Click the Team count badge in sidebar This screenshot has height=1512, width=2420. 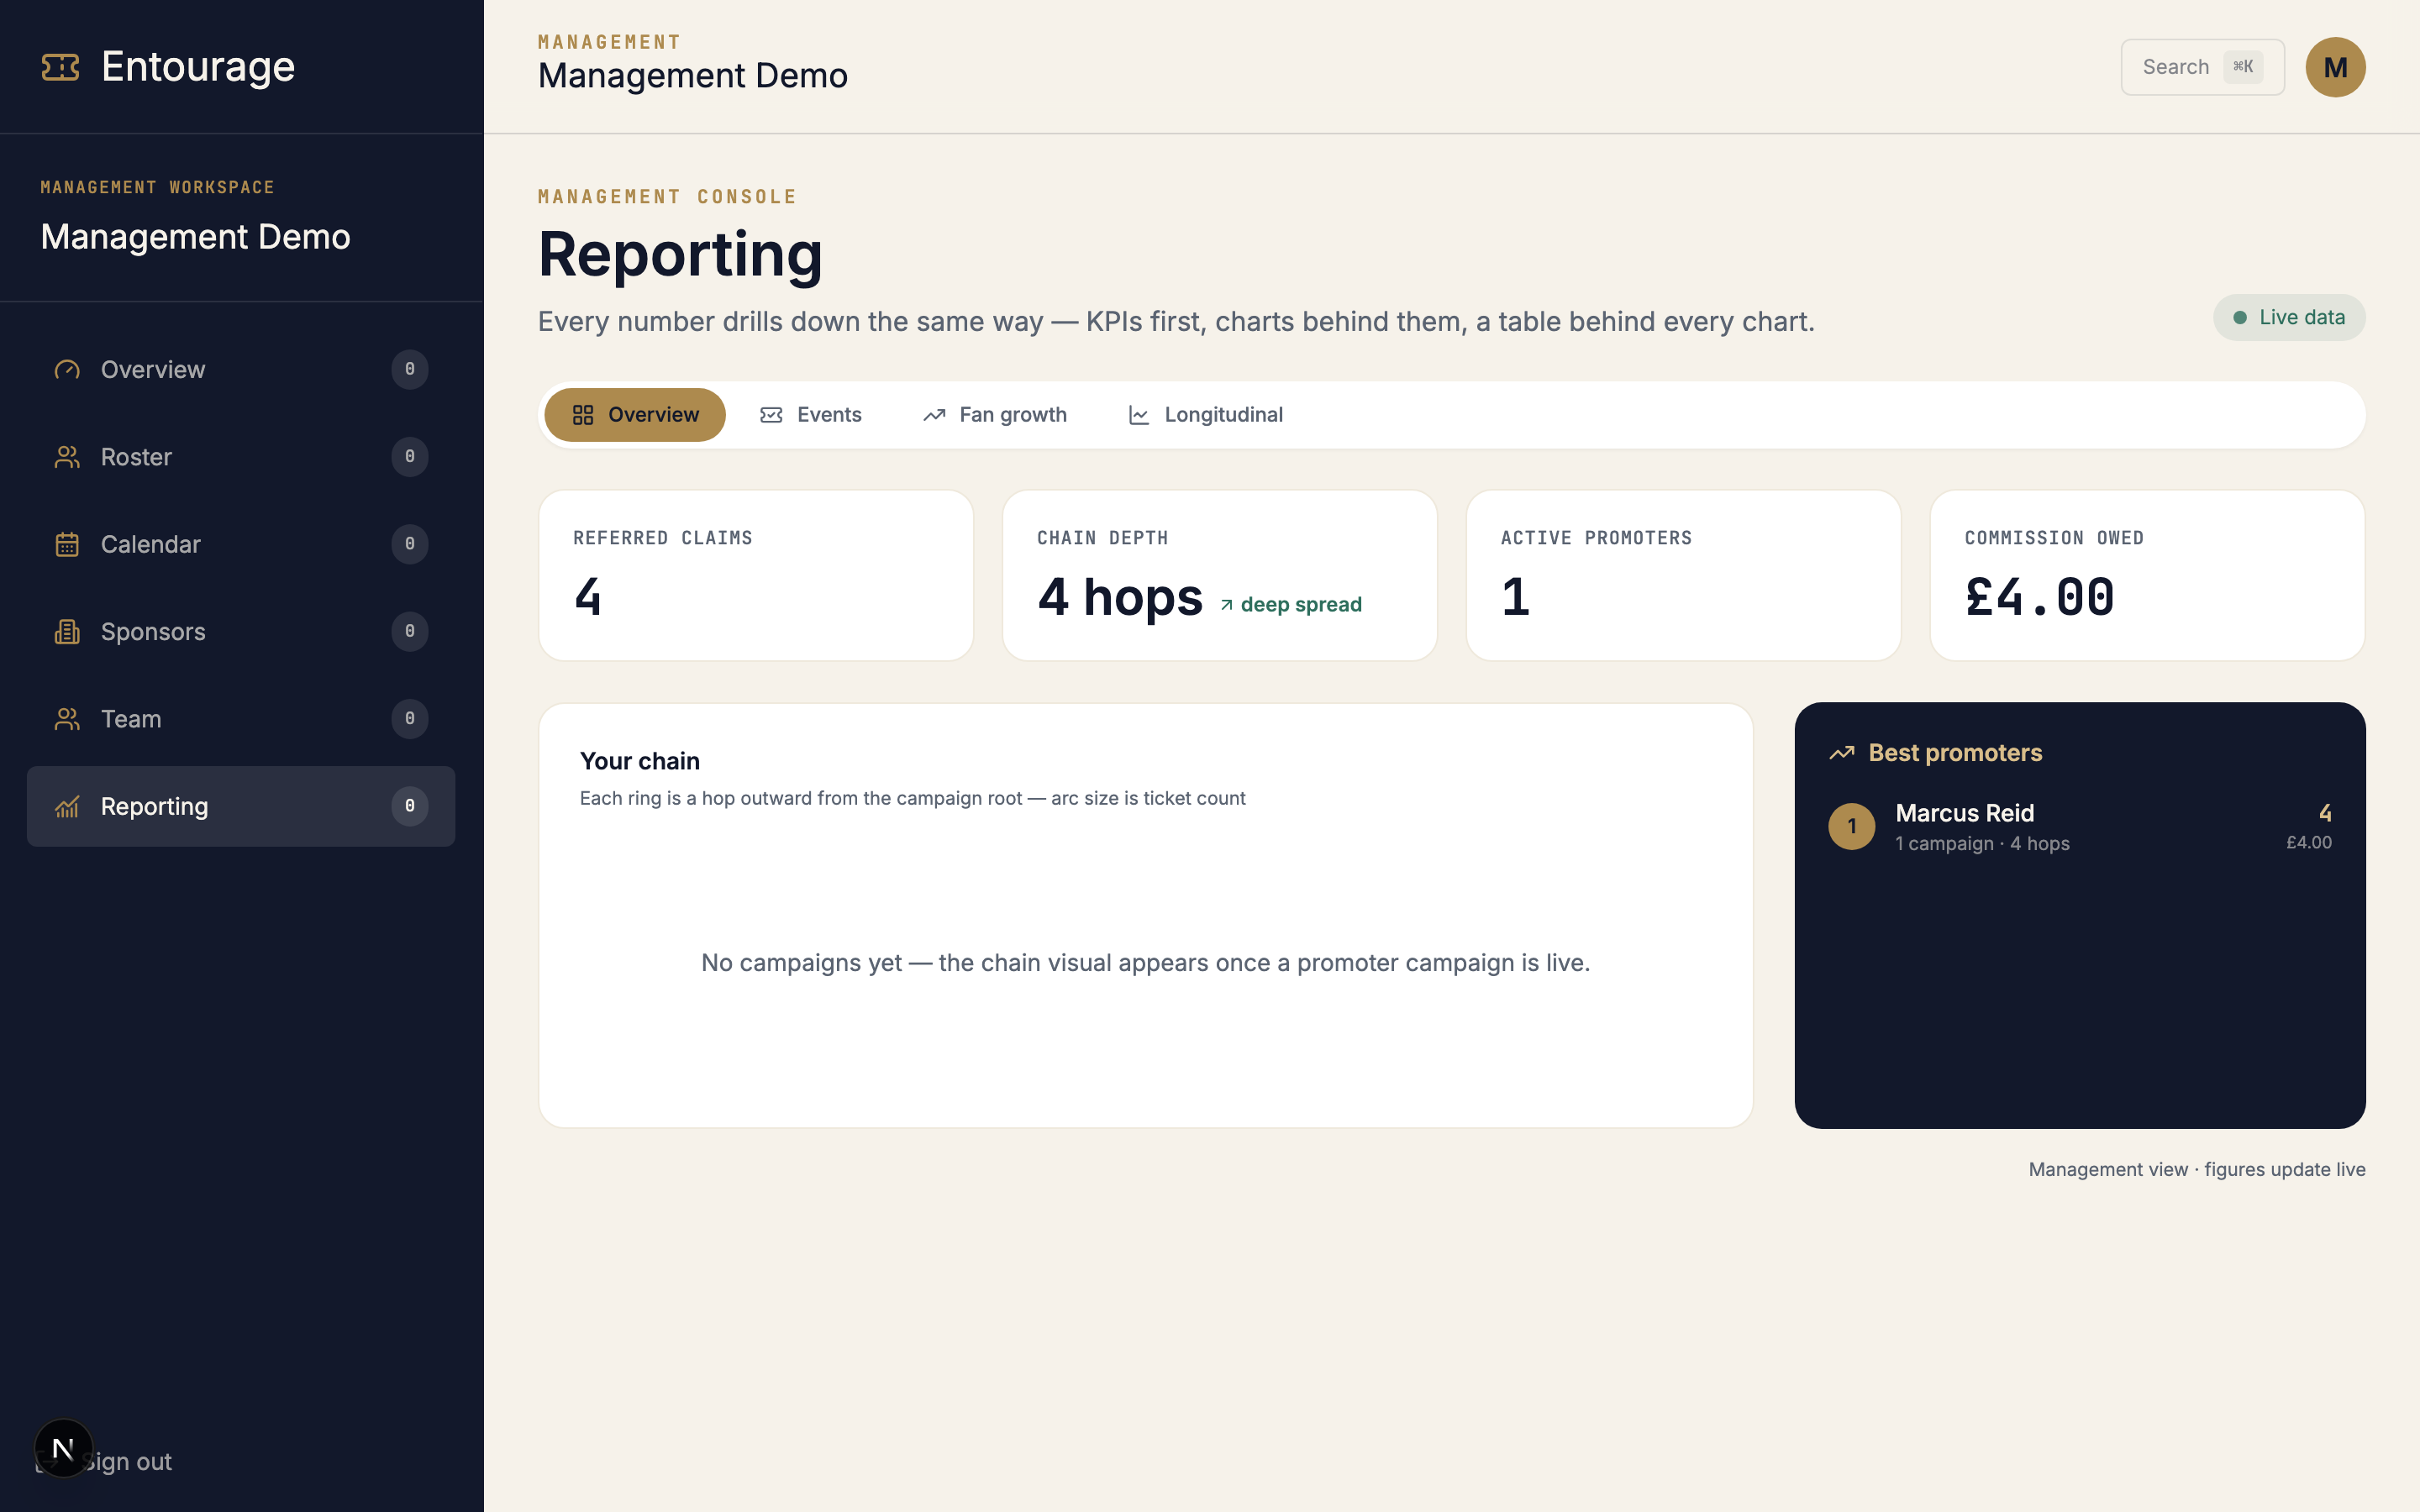(410, 719)
